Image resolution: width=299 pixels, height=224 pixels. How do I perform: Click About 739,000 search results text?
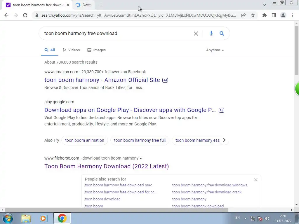click(x=71, y=62)
